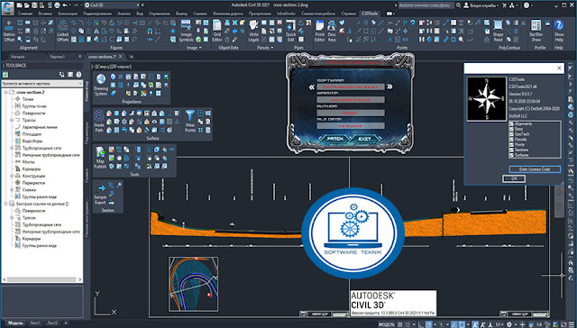
Task: Open the Point Editor tool
Action: [320, 31]
